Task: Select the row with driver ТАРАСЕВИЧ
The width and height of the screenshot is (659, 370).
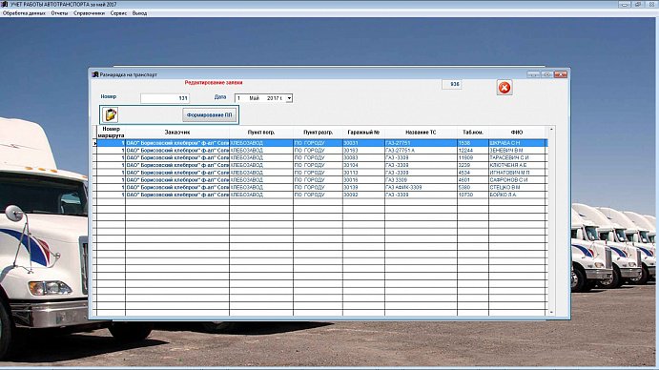Action: tap(321, 157)
